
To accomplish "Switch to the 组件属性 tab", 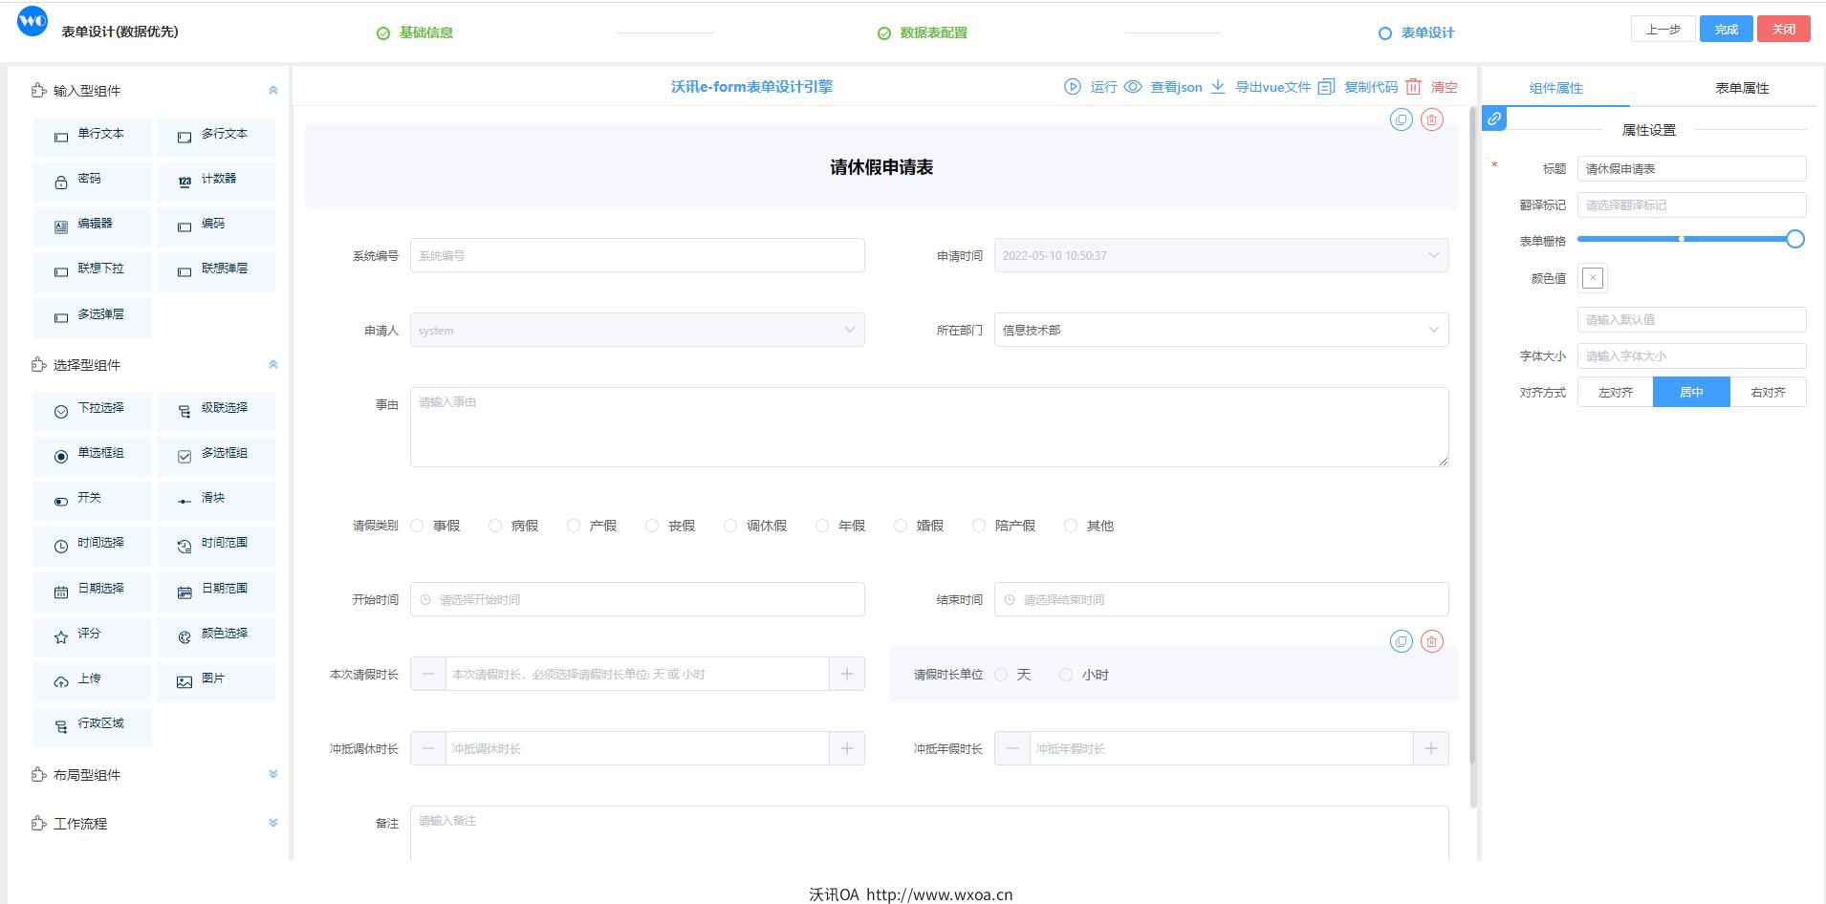I will [x=1555, y=88].
